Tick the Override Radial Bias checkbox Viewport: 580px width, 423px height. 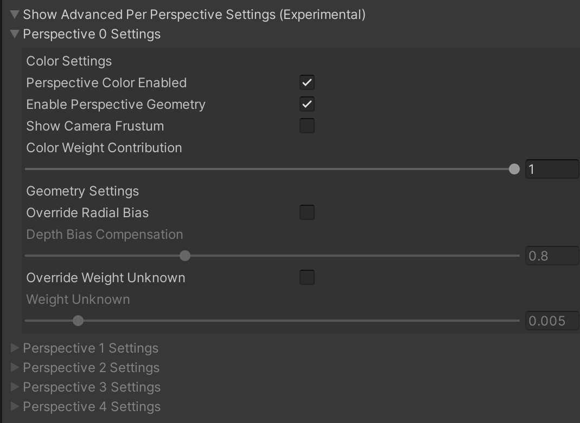click(307, 213)
